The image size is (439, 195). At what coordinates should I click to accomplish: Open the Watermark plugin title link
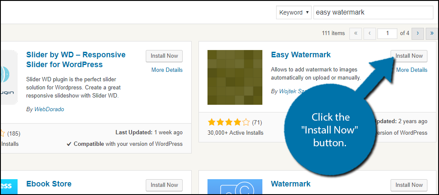click(291, 184)
